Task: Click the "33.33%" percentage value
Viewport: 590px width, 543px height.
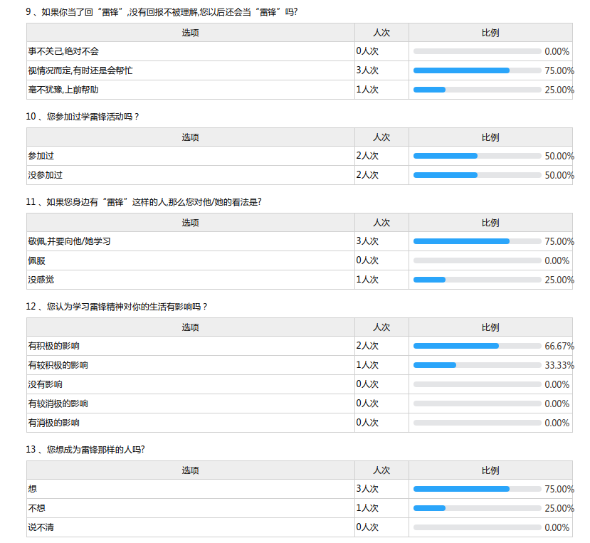Action: point(559,365)
